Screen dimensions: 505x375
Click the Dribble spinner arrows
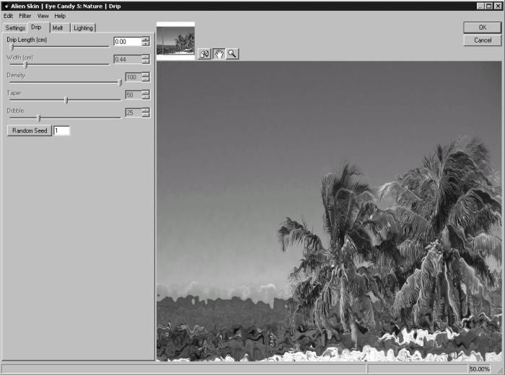point(146,112)
